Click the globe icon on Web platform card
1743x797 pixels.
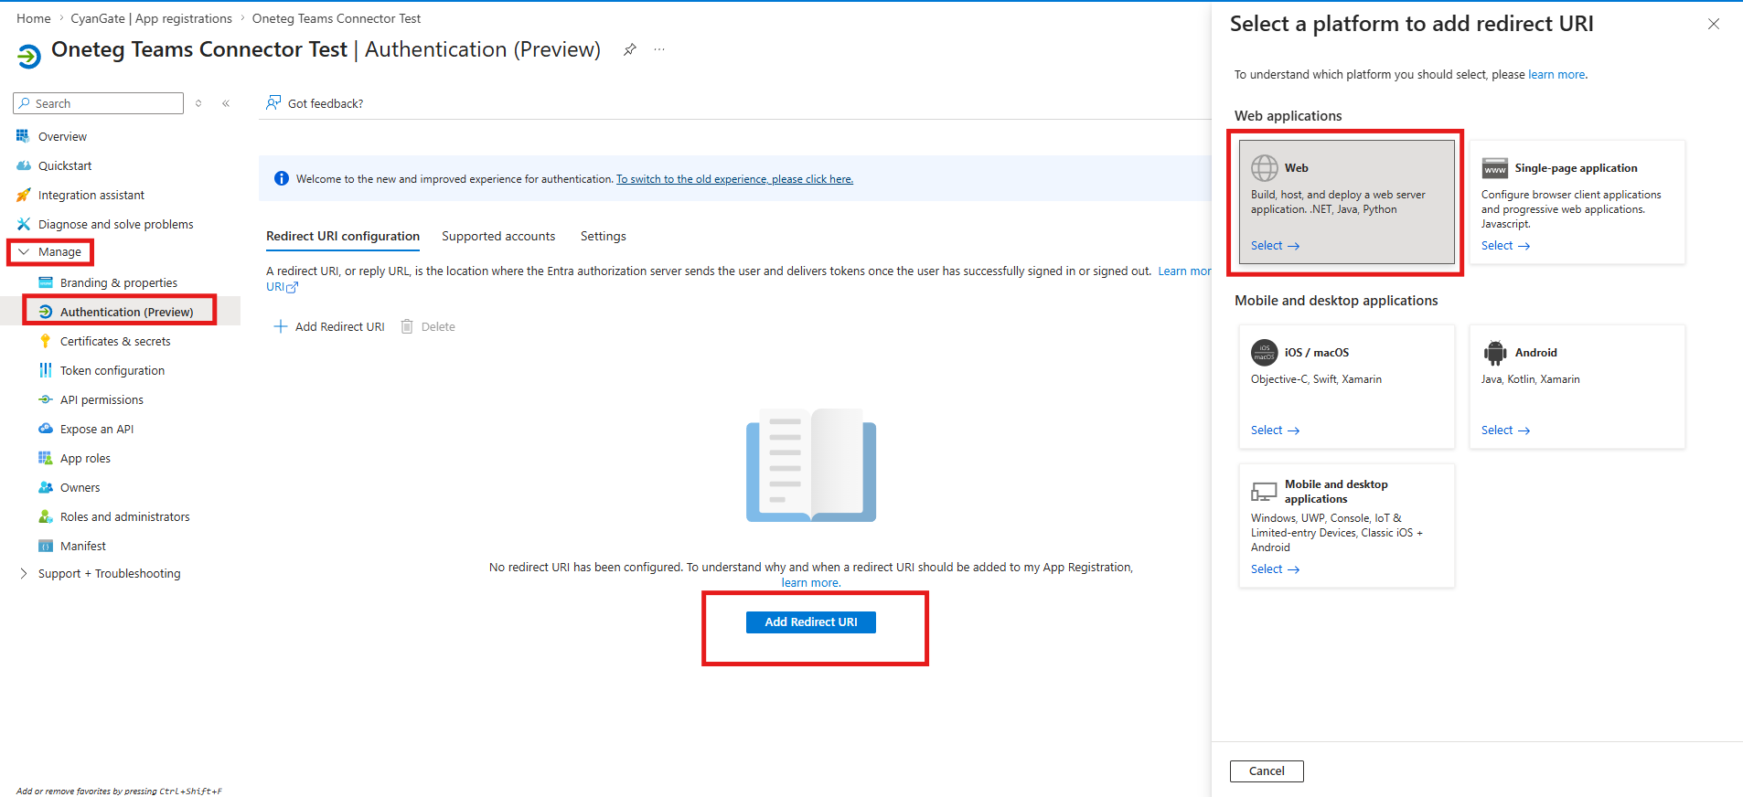coord(1265,168)
